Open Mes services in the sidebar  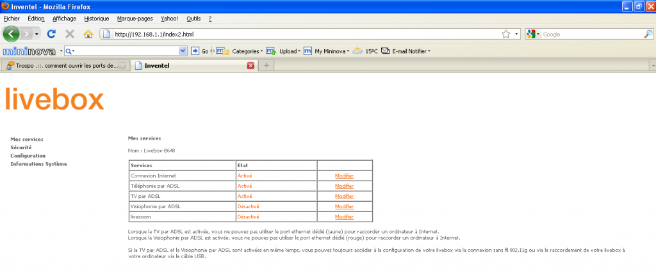[x=27, y=139]
